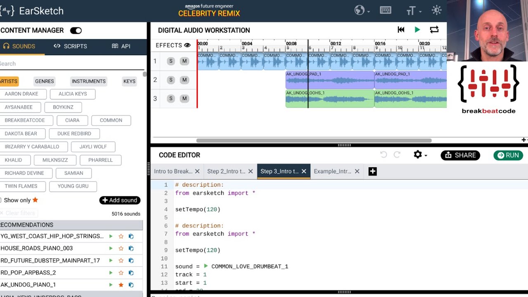Paste RD_POP_ARPBASS_2 into code

click(131, 273)
